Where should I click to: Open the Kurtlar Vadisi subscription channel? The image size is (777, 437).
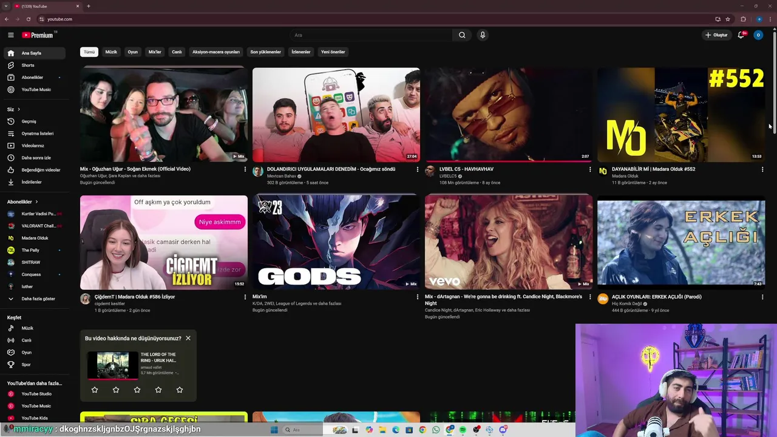[x=34, y=214]
